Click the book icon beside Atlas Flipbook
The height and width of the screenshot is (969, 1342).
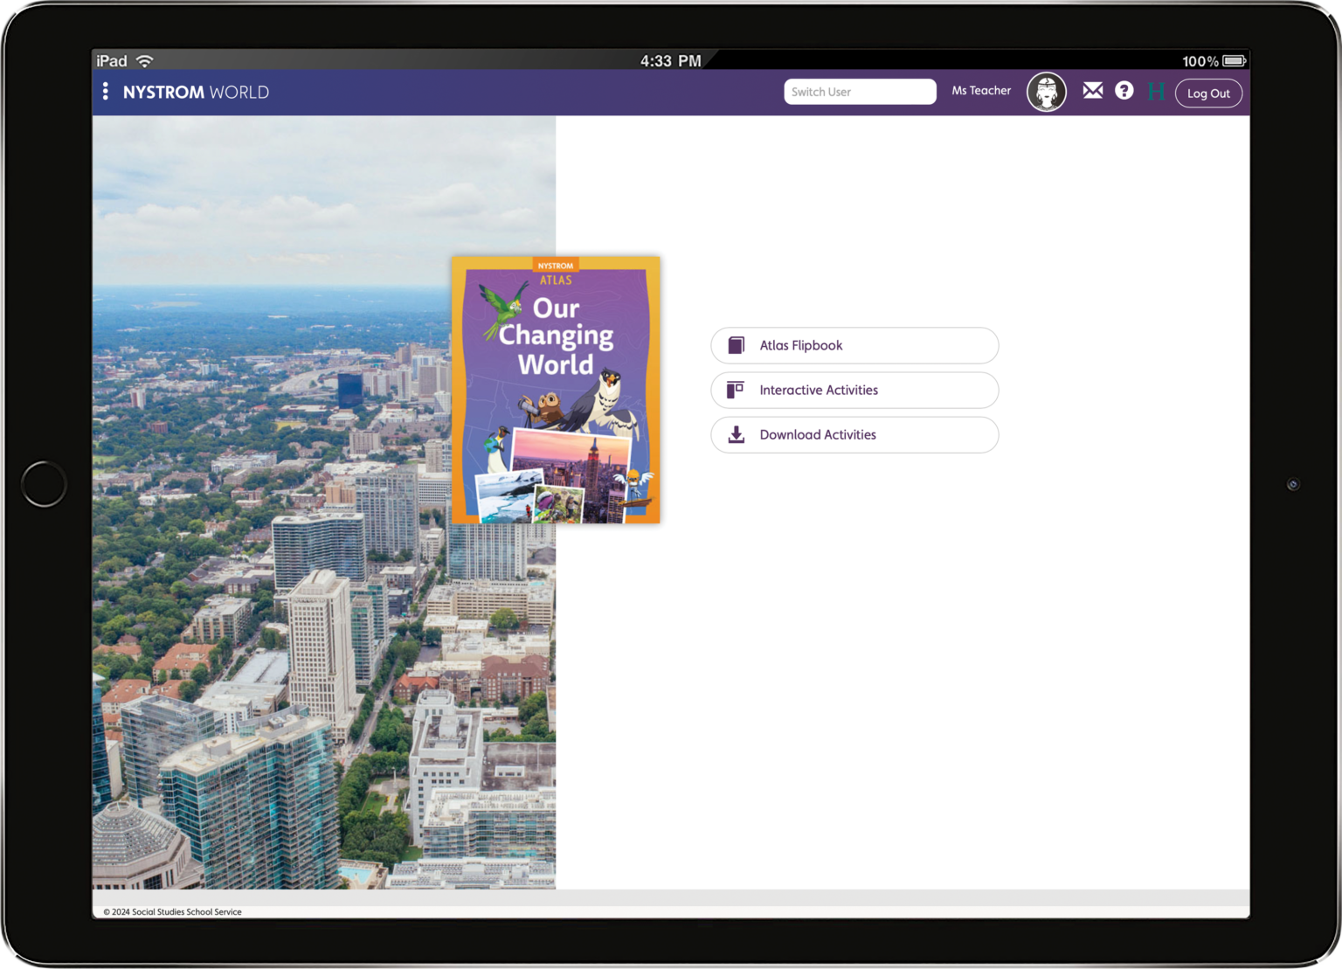click(737, 346)
